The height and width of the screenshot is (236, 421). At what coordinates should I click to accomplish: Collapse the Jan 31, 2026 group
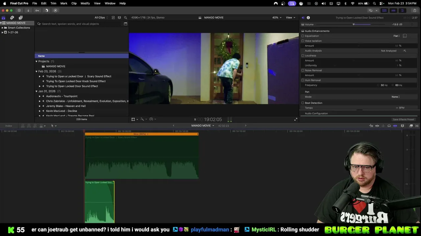[x=37, y=91]
